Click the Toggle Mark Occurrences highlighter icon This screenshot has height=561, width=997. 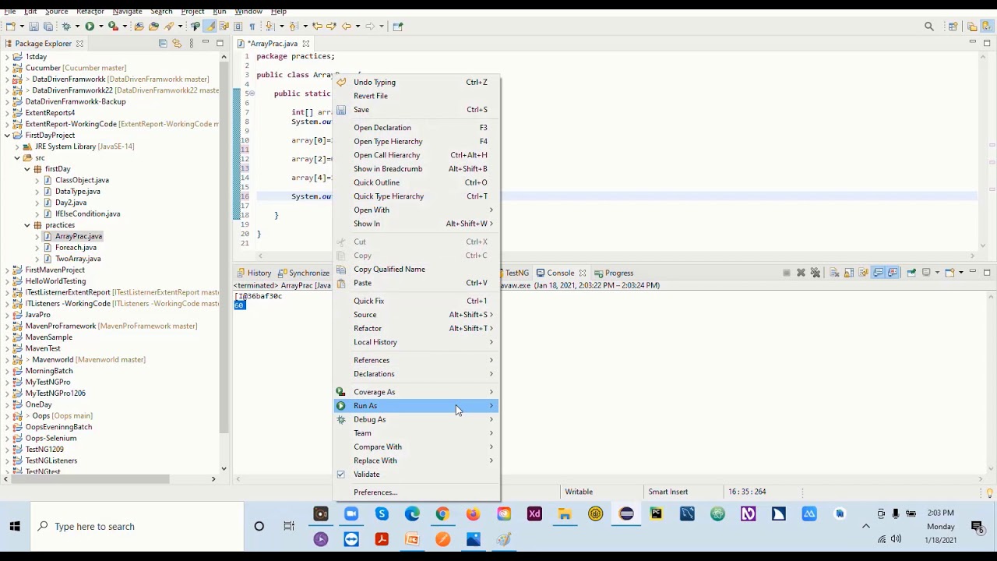pos(210,26)
